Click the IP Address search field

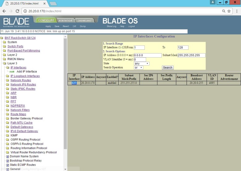(x=148, y=55)
